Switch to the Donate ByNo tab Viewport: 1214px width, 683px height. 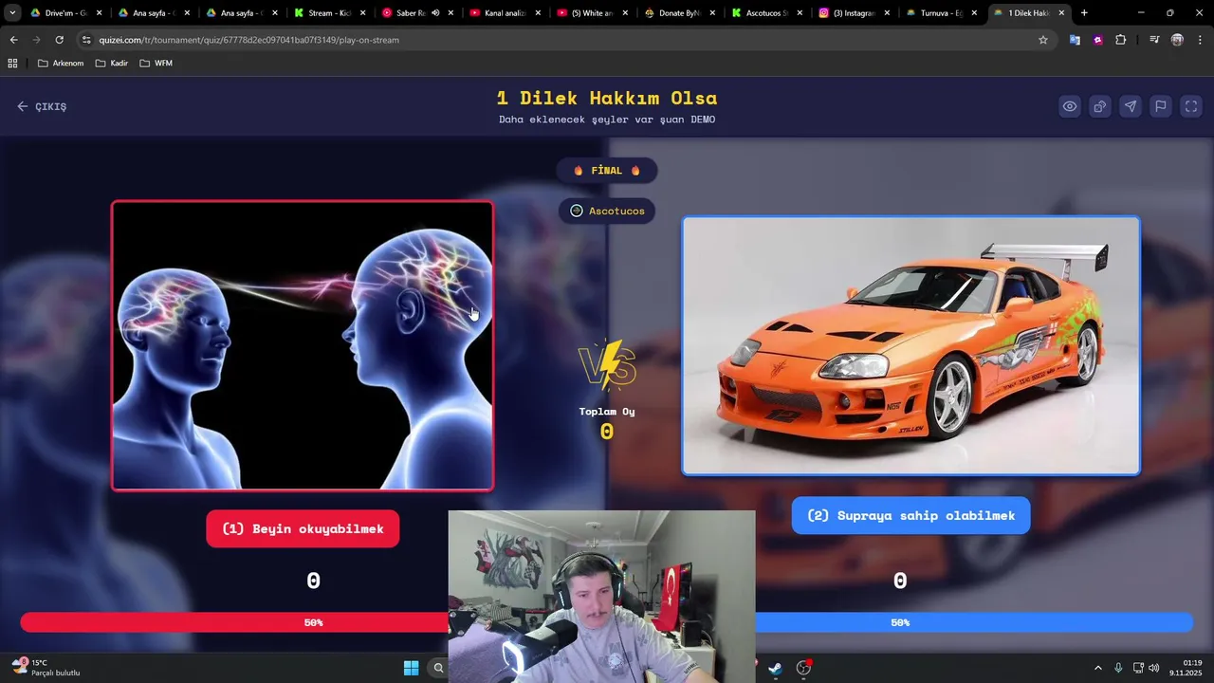[x=679, y=13]
